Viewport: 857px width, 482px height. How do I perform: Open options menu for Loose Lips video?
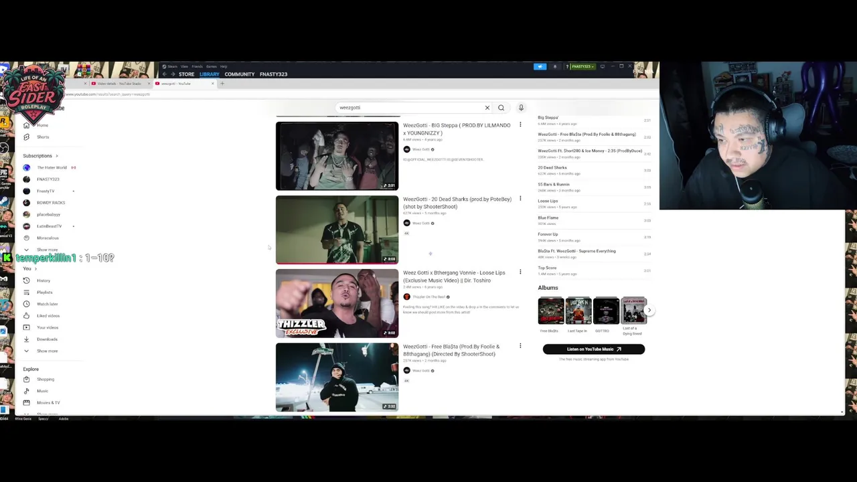(520, 272)
